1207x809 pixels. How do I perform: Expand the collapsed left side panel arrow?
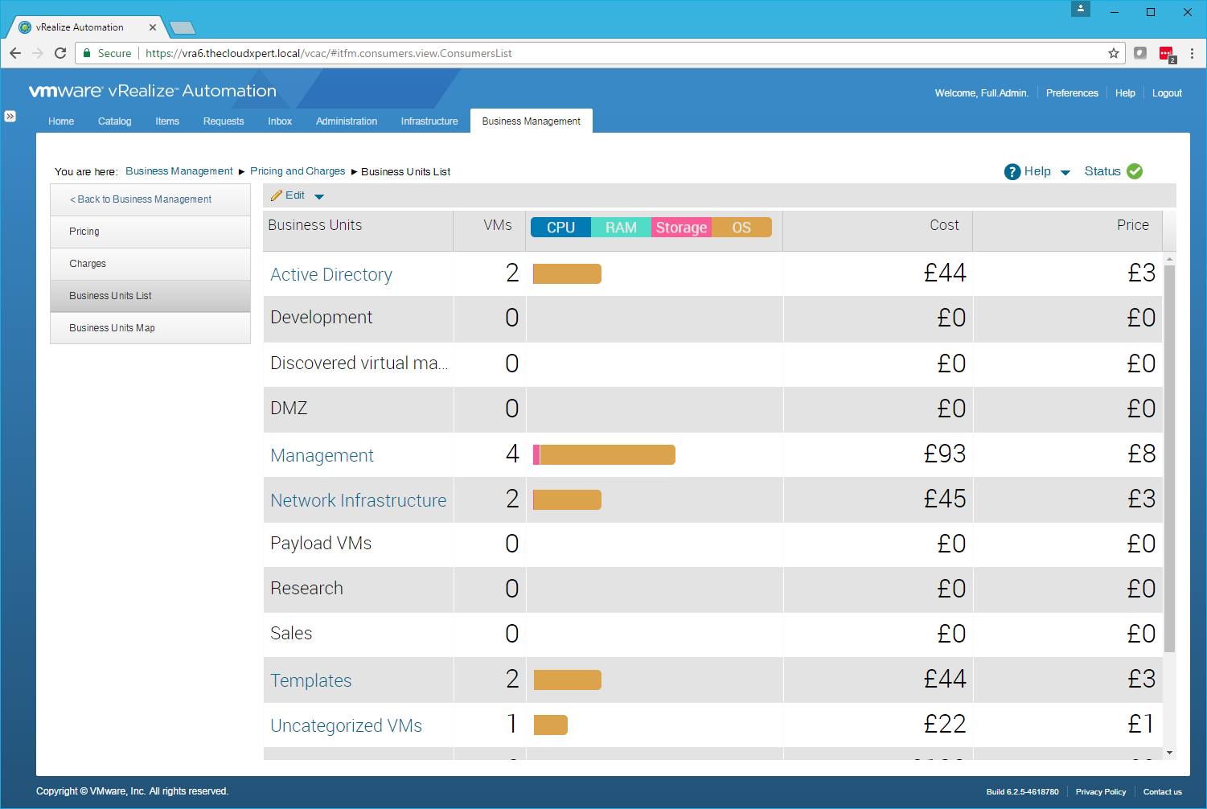tap(10, 116)
